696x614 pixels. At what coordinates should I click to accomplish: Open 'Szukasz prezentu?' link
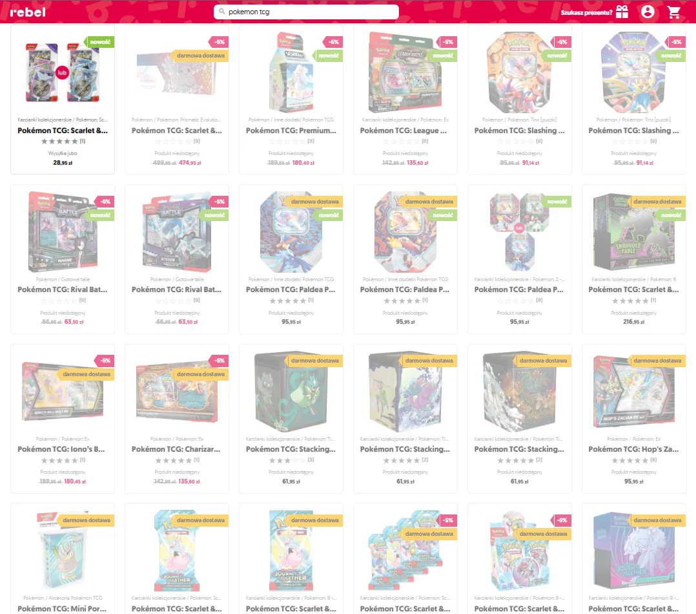(586, 12)
